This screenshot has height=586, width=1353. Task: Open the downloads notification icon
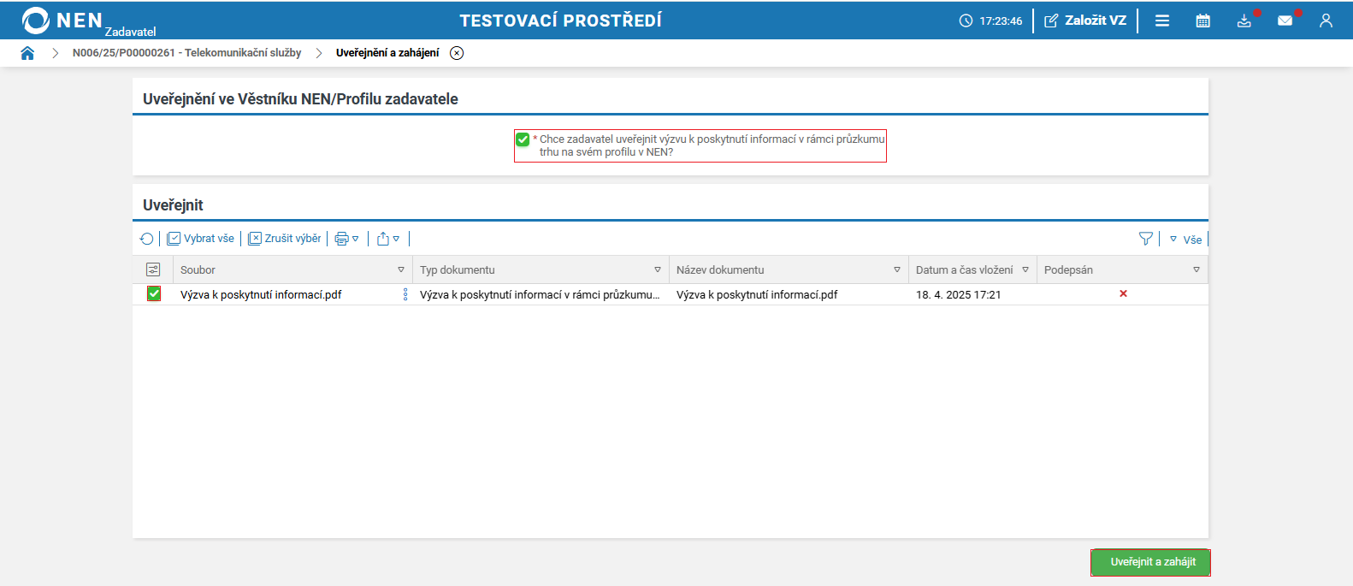click(x=1244, y=21)
